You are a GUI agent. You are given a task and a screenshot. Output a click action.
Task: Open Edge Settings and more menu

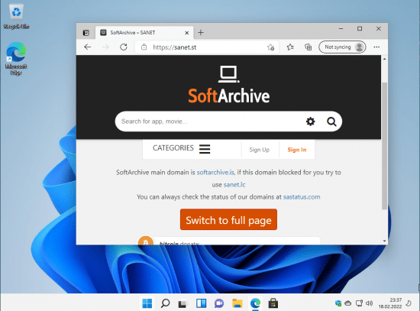click(x=376, y=47)
